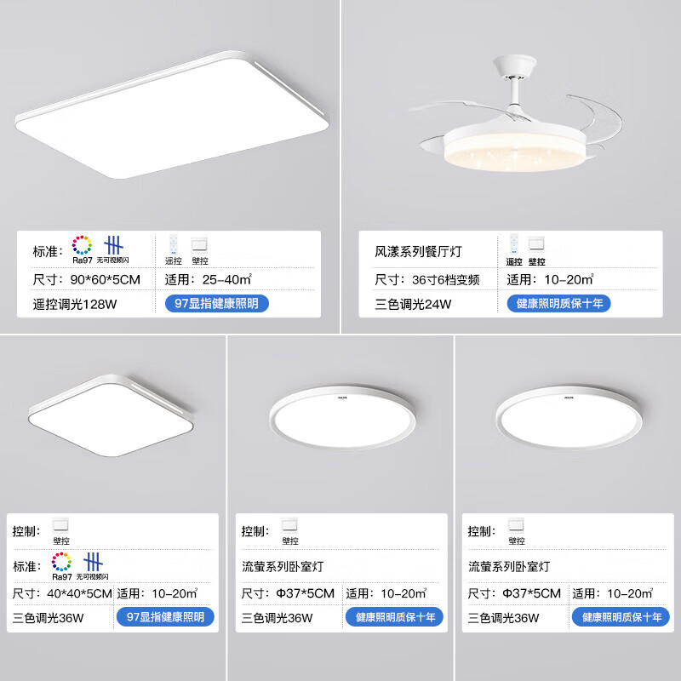Select the ceiling fan light image
This screenshot has width=681, height=681.
point(515,114)
